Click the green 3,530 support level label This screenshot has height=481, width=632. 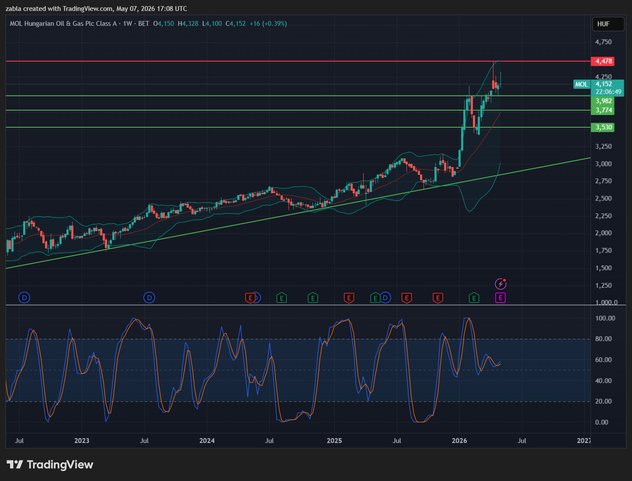pos(603,127)
